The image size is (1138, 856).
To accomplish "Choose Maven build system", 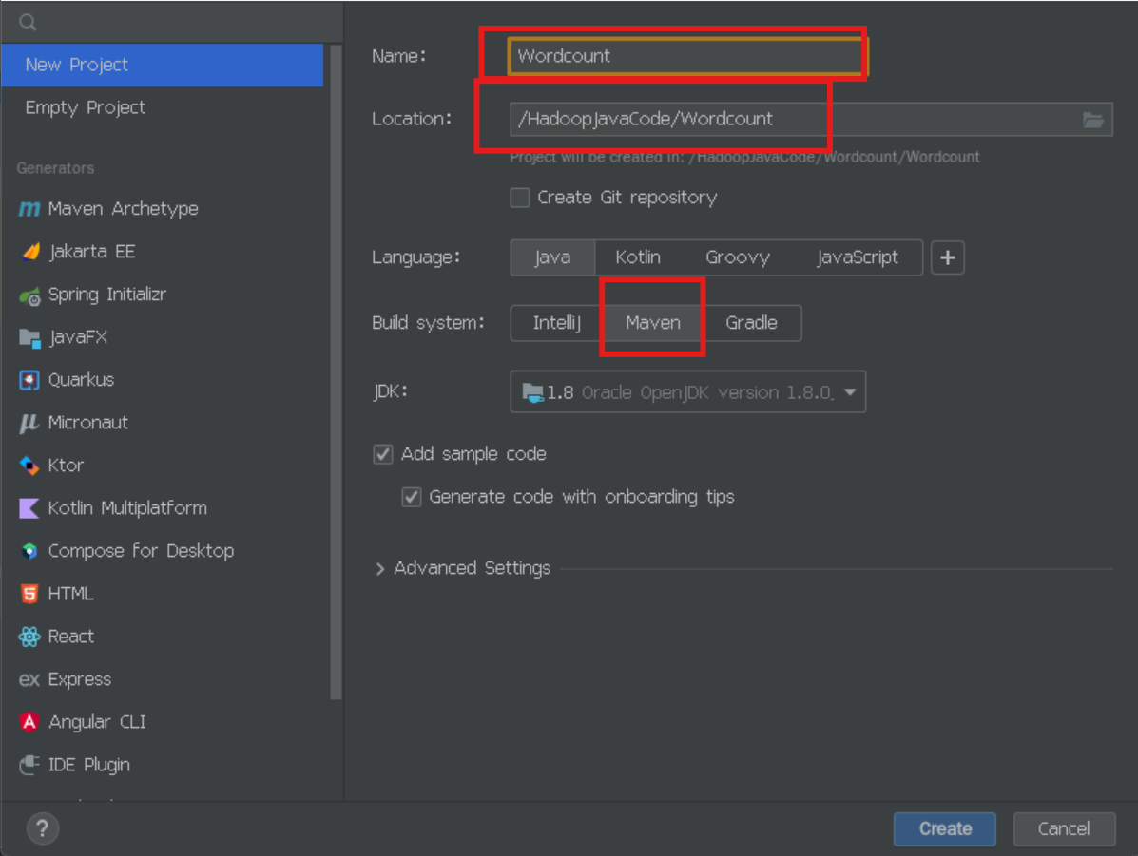I will [x=652, y=323].
